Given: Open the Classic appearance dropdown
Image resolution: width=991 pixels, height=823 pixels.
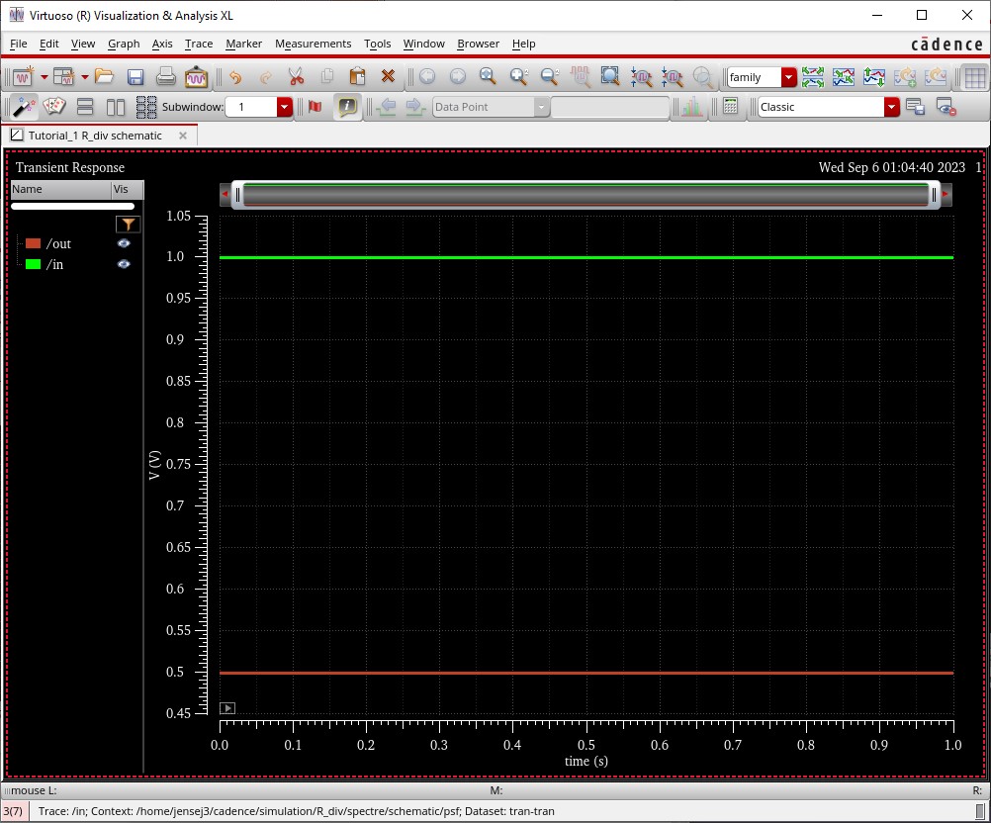Looking at the screenshot, I should 891,106.
